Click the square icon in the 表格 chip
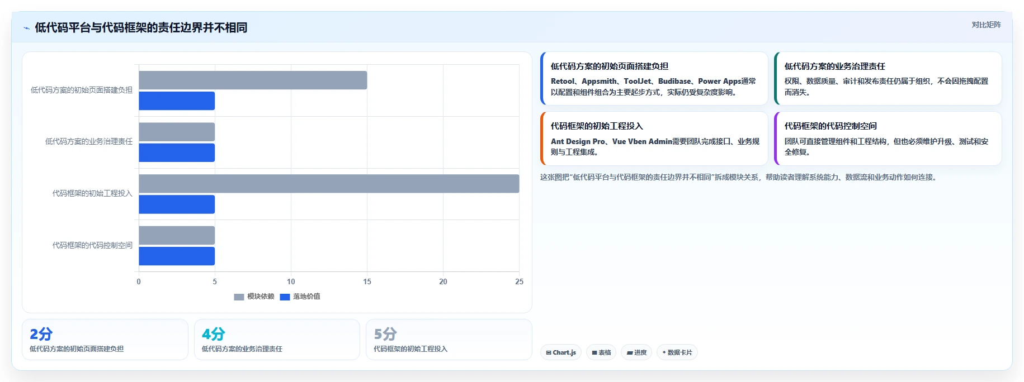The width and height of the screenshot is (1024, 382). pos(594,352)
